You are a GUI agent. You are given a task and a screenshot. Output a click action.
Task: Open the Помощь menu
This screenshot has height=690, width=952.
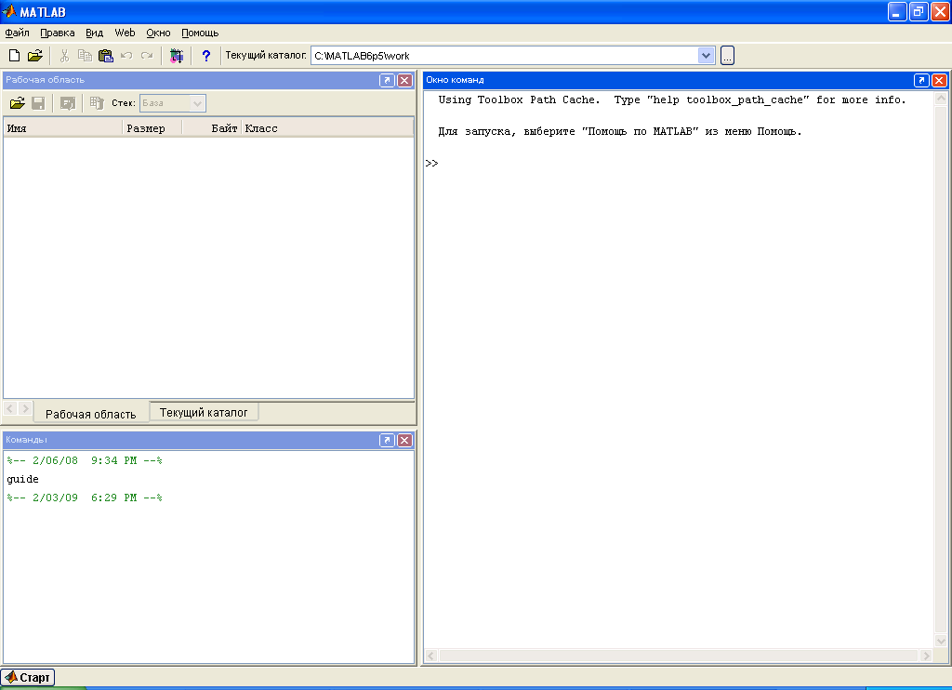coord(200,33)
